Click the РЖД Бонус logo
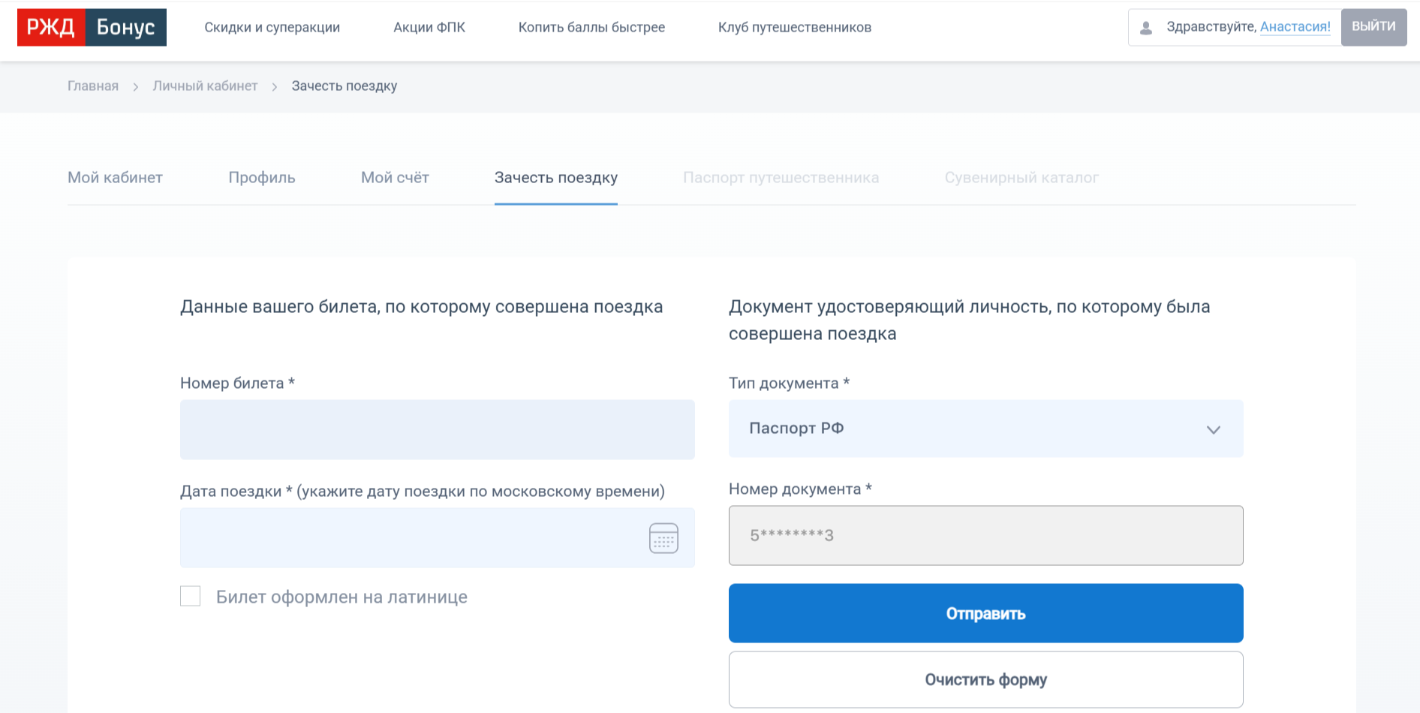The image size is (1420, 713). 92,28
